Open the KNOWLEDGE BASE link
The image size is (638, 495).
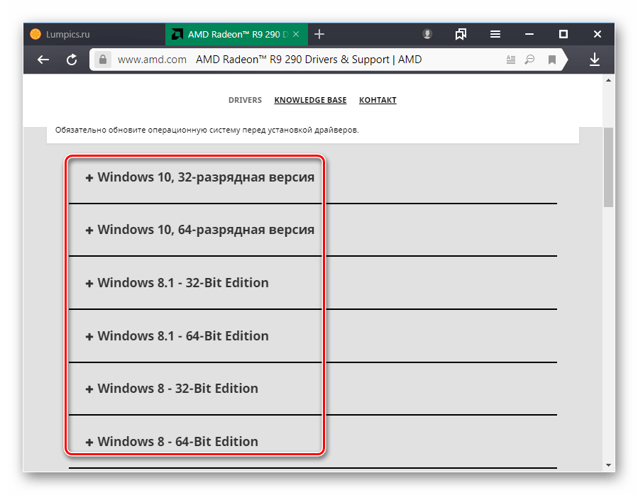(310, 100)
